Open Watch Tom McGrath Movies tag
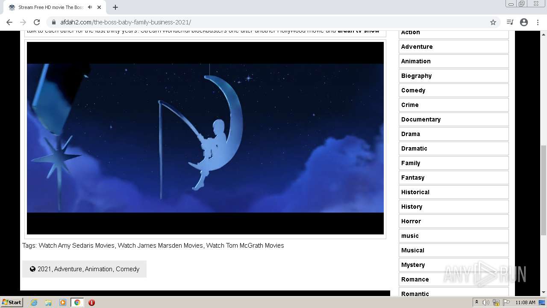 245,246
